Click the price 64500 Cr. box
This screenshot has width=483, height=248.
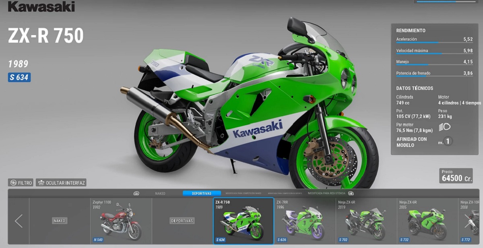click(x=456, y=176)
